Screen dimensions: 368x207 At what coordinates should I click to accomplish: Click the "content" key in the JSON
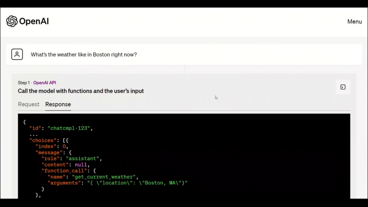pos(55,165)
